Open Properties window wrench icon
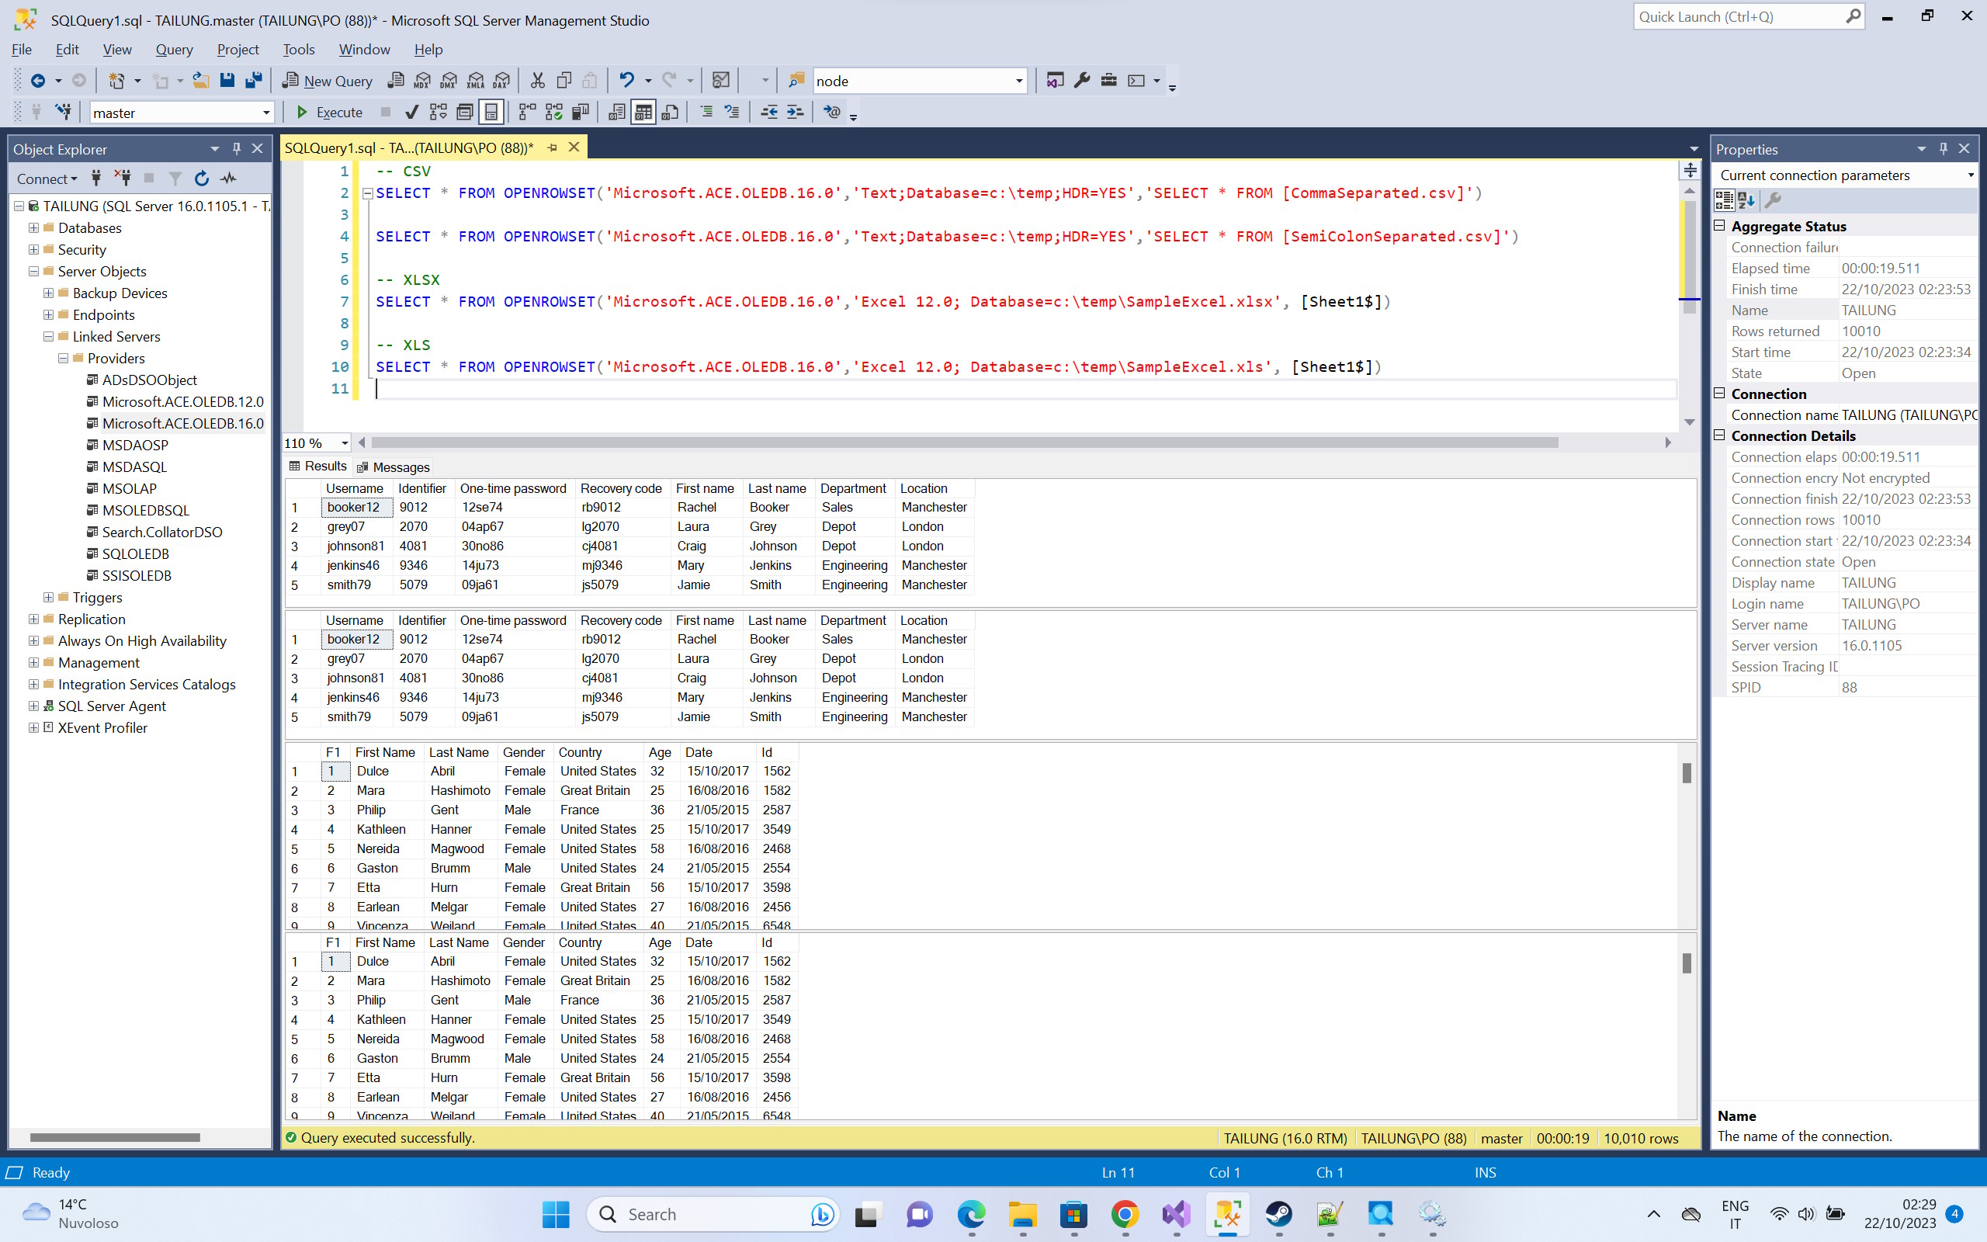This screenshot has height=1242, width=1987. (x=1081, y=81)
